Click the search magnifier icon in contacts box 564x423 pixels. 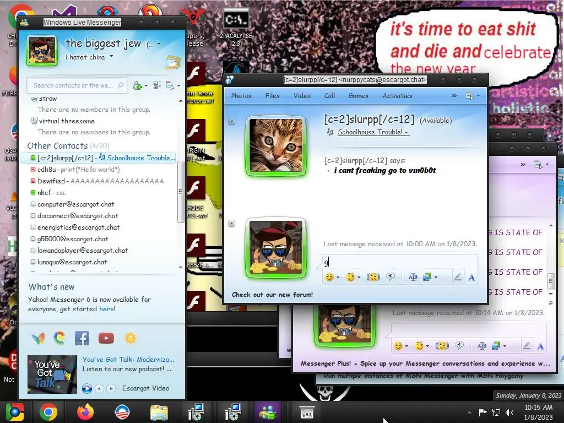click(x=121, y=85)
